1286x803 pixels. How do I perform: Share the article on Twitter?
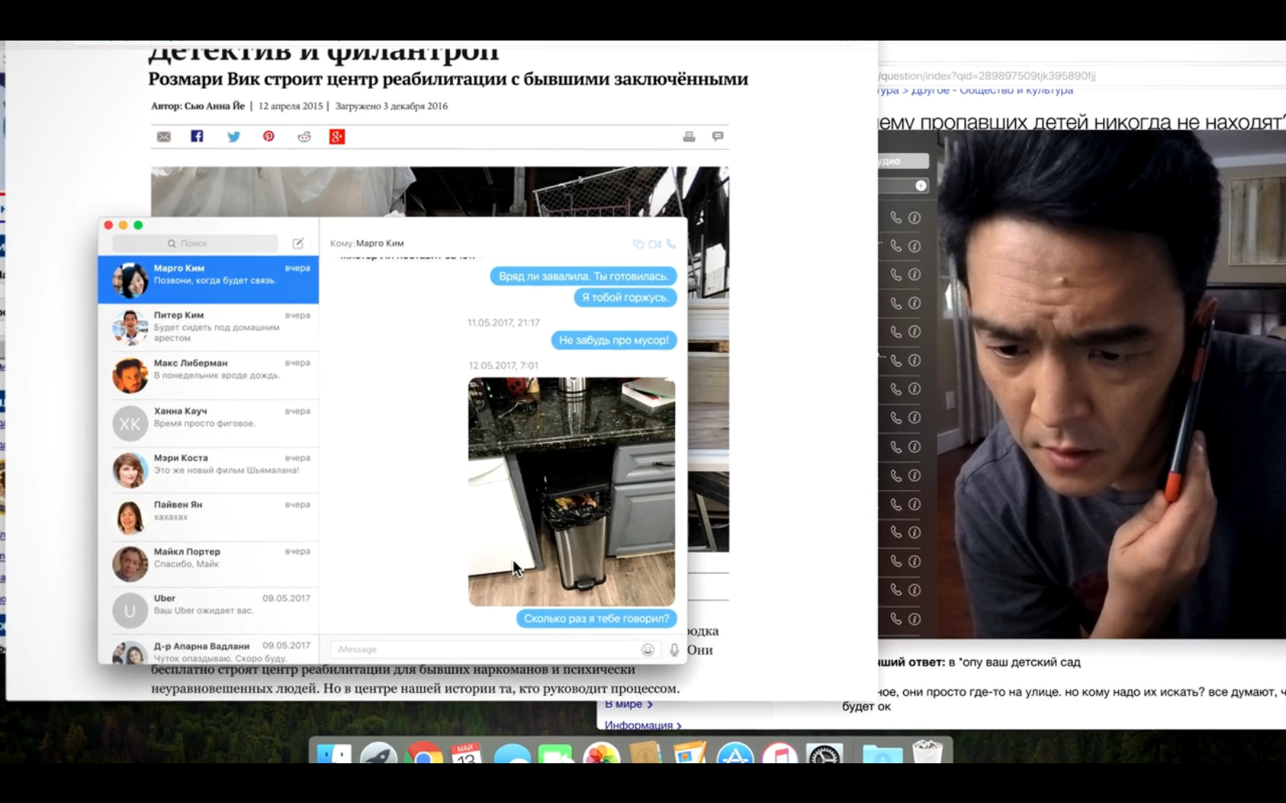233,137
